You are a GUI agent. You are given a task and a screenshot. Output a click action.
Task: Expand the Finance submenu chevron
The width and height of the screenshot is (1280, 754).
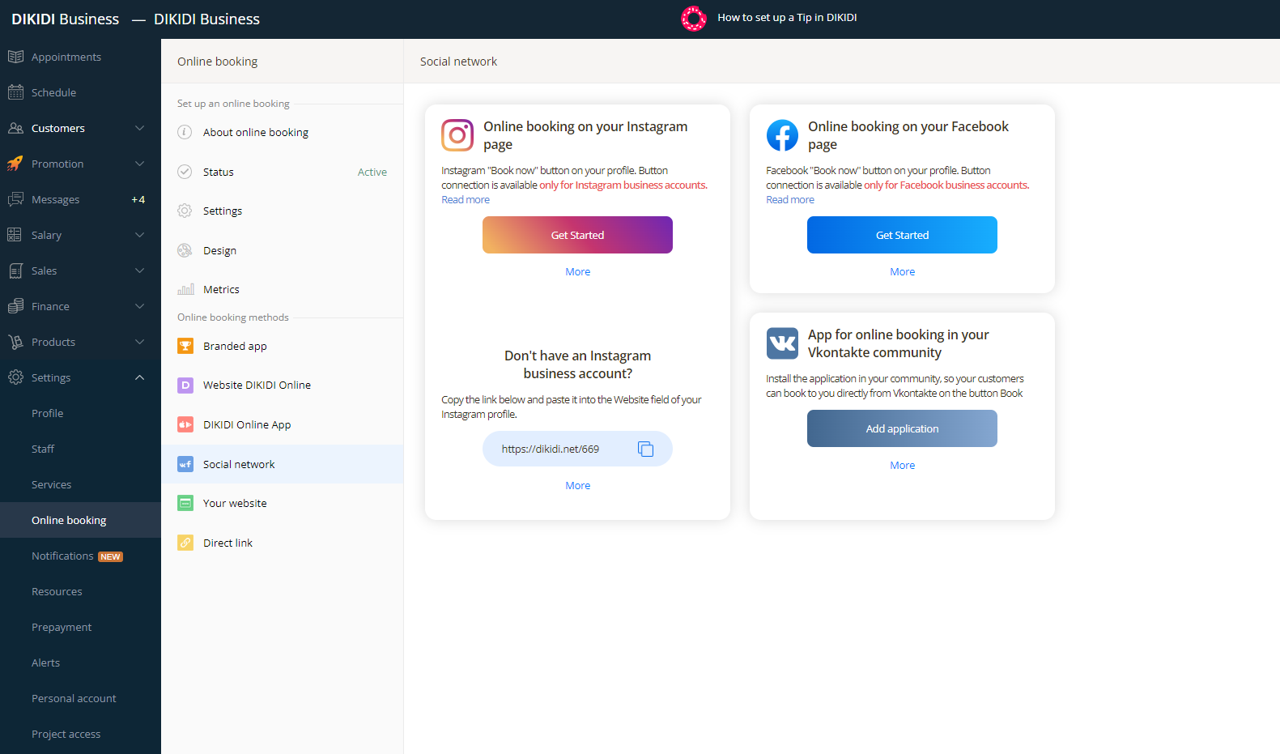tap(139, 306)
